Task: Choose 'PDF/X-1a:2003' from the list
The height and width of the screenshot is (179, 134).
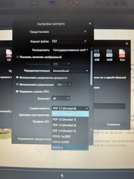Action: pos(70,136)
